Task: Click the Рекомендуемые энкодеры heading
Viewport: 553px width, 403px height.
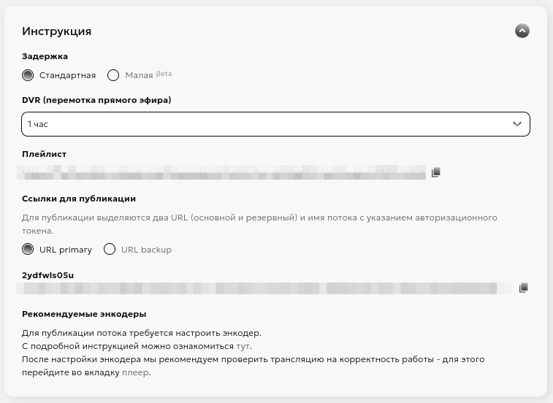Action: [84, 314]
